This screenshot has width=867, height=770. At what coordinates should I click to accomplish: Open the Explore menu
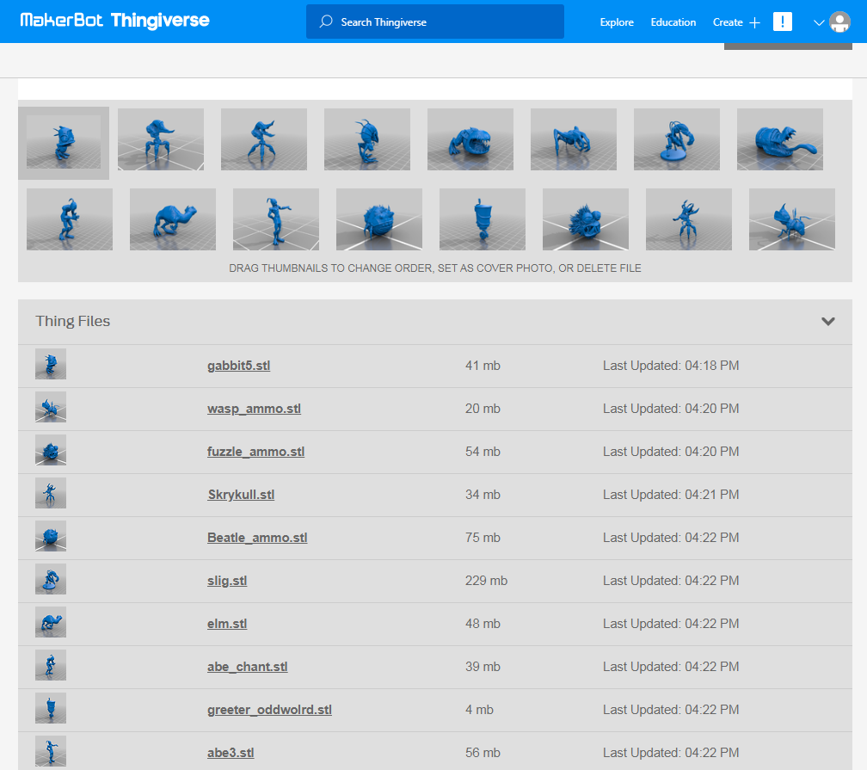[x=617, y=22]
